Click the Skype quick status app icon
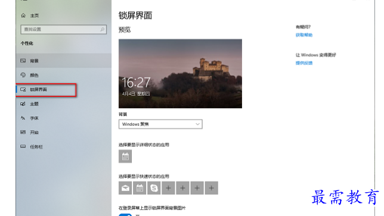Screen dimensions: 384x216 (x=154, y=188)
